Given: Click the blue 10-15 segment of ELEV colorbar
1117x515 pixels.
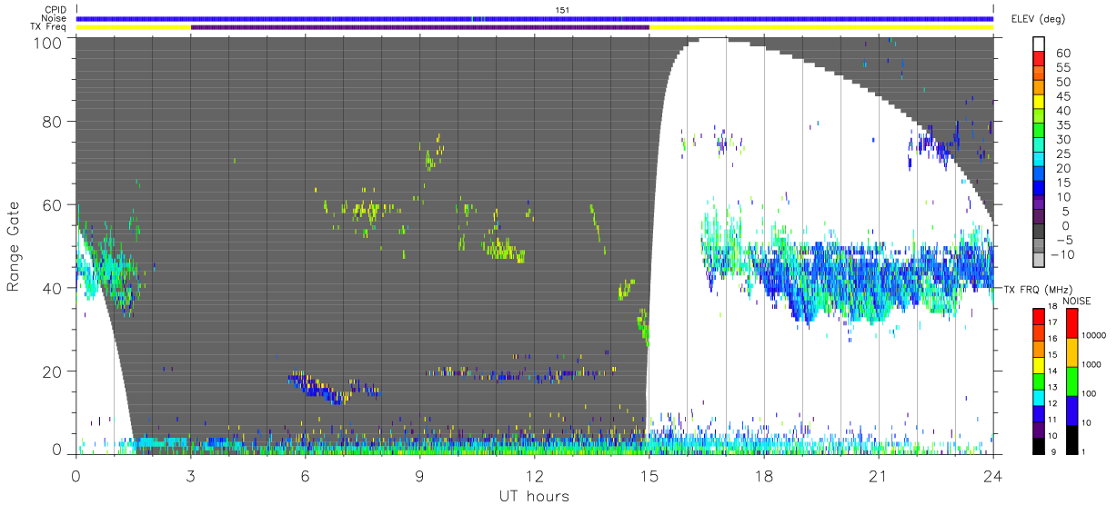Looking at the screenshot, I should click(x=1040, y=189).
